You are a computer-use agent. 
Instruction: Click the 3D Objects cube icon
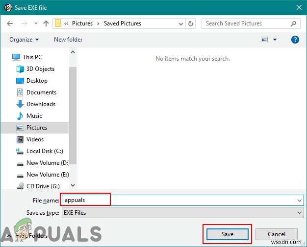pyautogui.click(x=20, y=69)
